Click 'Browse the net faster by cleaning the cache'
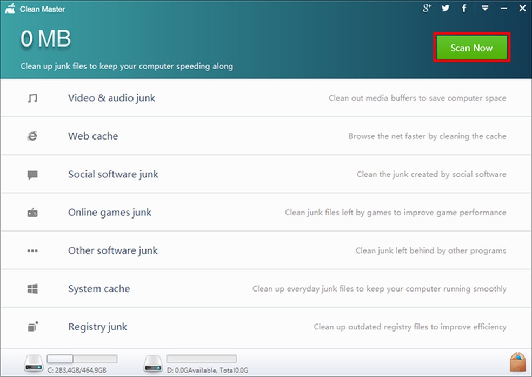Viewport: 532px width, 377px height. tap(427, 136)
